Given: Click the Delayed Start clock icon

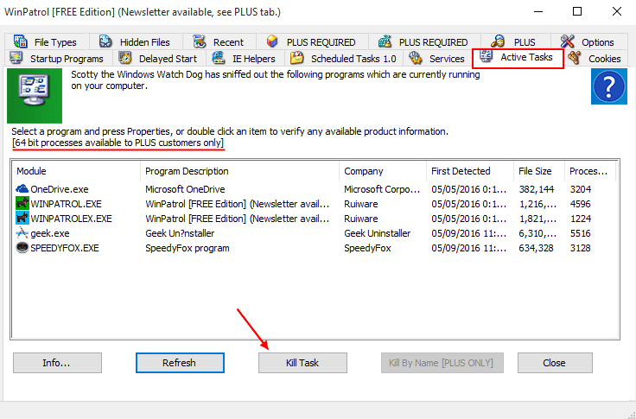Looking at the screenshot, I should (x=125, y=58).
